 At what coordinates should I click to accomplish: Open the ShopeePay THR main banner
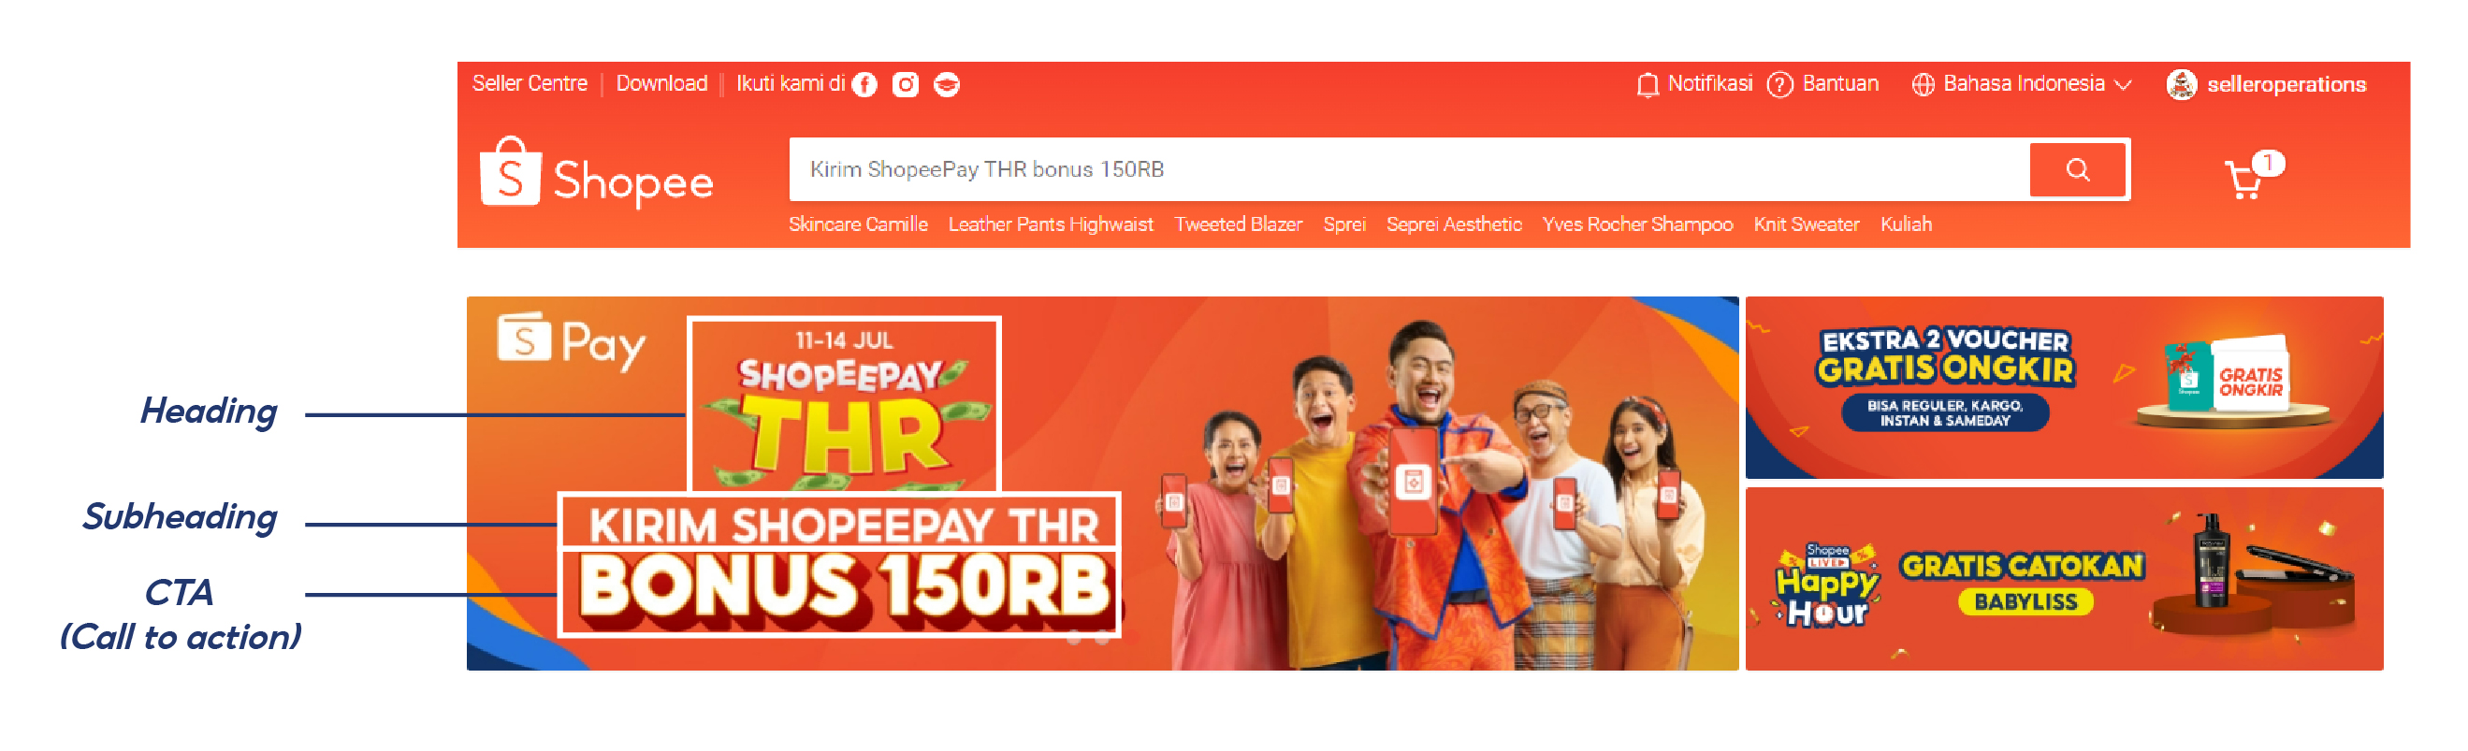pyautogui.click(x=1102, y=484)
